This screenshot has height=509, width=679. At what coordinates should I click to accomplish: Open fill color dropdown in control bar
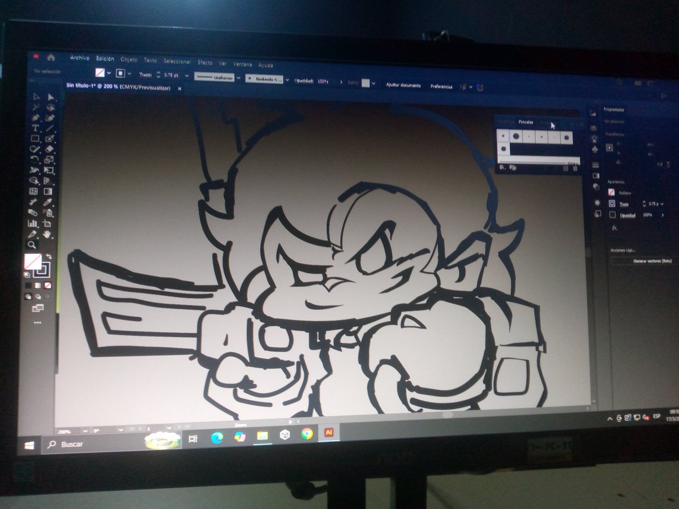click(109, 73)
